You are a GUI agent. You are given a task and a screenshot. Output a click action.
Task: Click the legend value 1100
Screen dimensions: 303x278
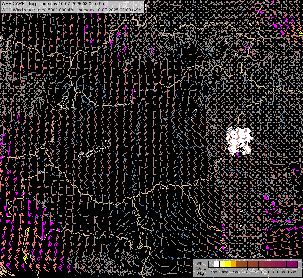269,272
